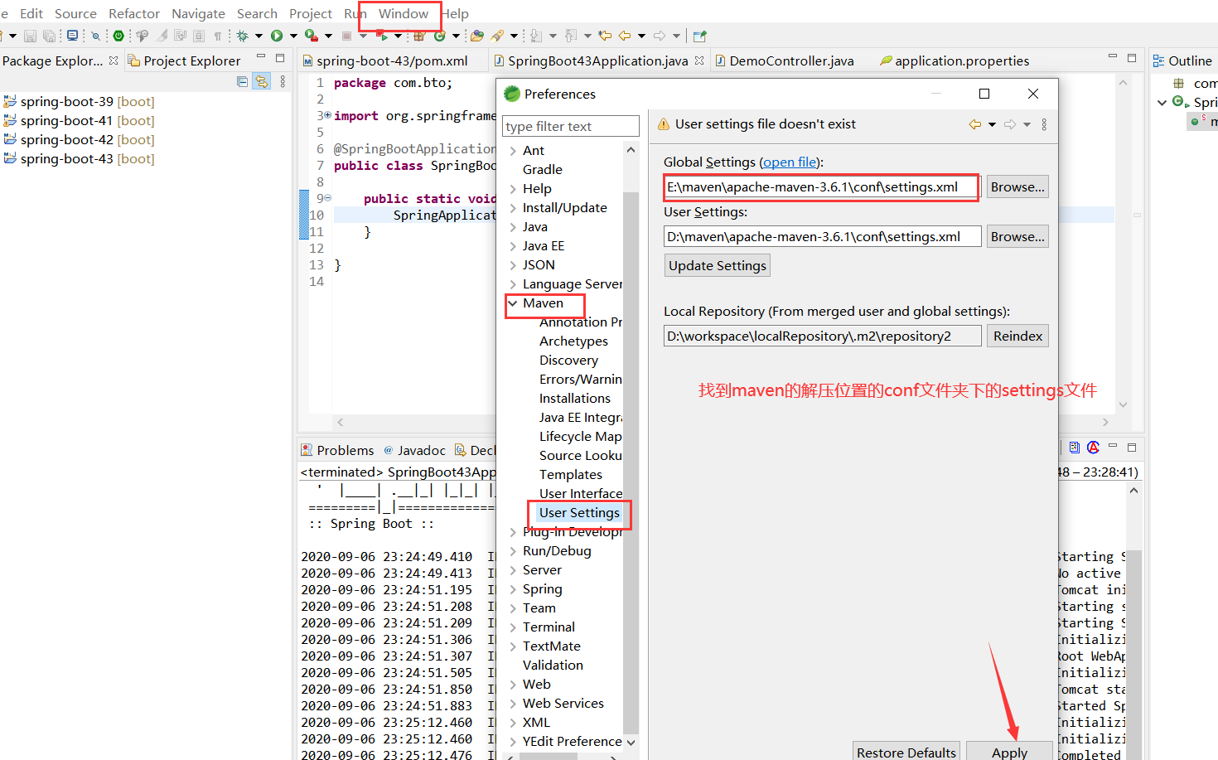Click the back arrow in Preferences header
This screenshot has width=1218, height=760.
(975, 124)
